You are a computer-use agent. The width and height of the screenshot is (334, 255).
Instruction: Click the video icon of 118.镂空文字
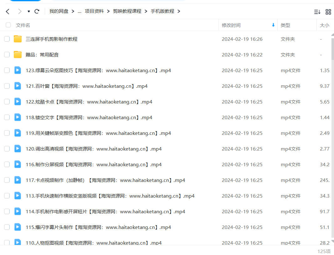18,117
